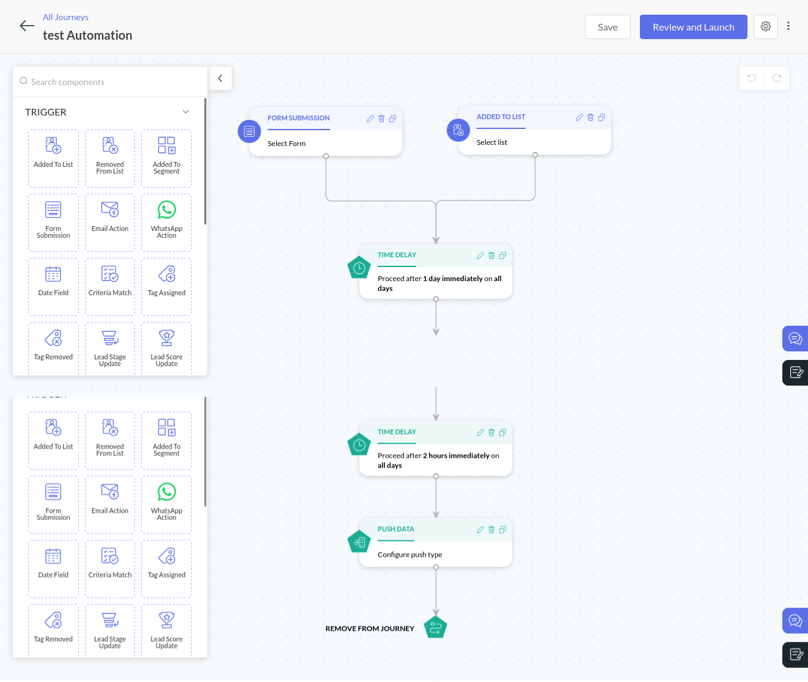Collapse the components side panel
Image resolution: width=808 pixels, height=682 pixels.
[220, 78]
